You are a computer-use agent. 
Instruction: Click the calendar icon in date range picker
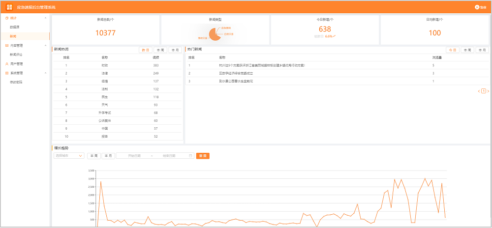190,156
